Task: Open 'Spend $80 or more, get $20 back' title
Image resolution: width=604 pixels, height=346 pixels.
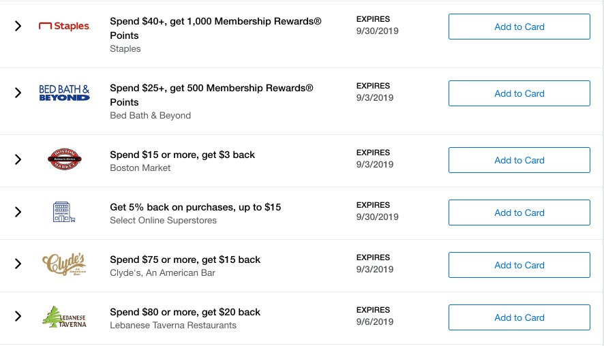Action: tap(185, 312)
